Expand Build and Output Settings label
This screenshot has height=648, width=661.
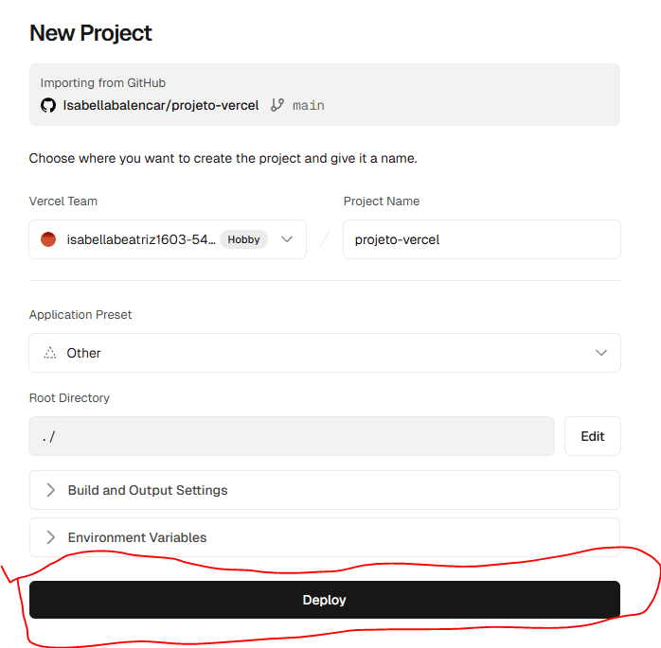[x=148, y=490]
